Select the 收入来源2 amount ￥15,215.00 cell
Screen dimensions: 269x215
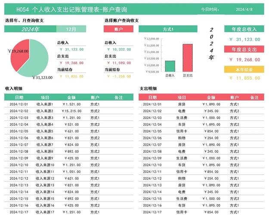click(71, 111)
